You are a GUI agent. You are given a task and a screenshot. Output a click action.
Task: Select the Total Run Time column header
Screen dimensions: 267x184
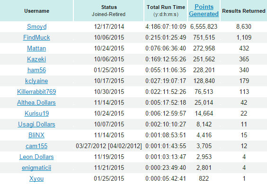(166, 11)
